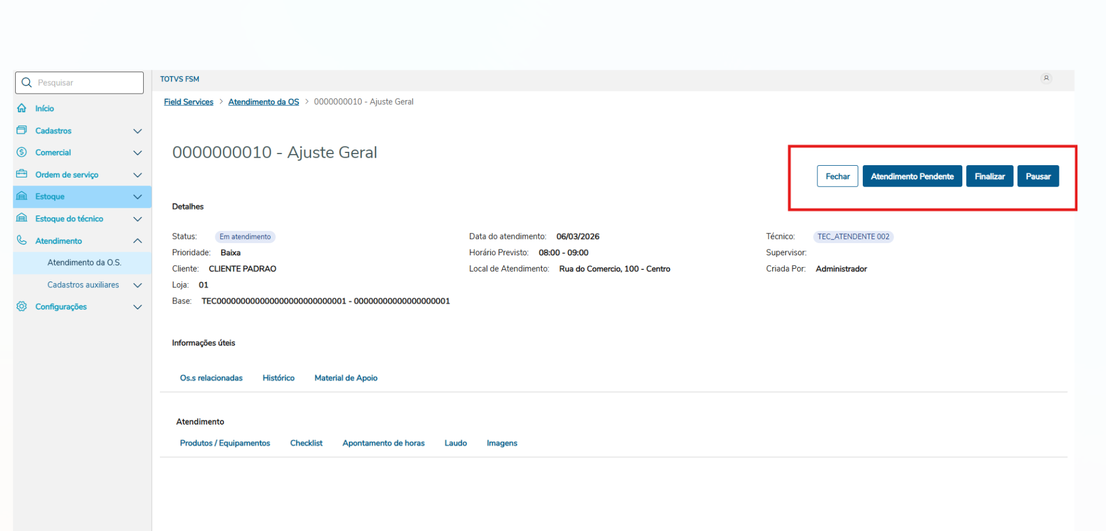Viewport: 1106px width, 531px height.
Task: Click the Estoque do técnico icon
Action: [22, 218]
